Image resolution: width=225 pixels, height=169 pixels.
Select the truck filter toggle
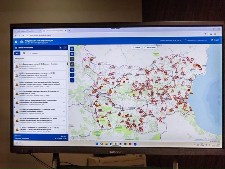click(x=24, y=53)
